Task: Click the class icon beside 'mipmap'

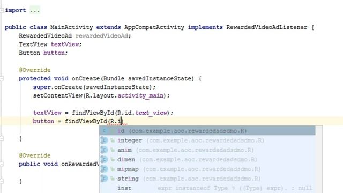Action: click(104, 169)
